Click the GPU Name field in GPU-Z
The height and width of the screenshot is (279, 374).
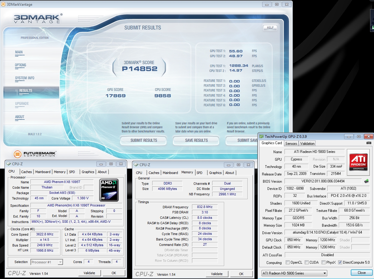[314, 152]
